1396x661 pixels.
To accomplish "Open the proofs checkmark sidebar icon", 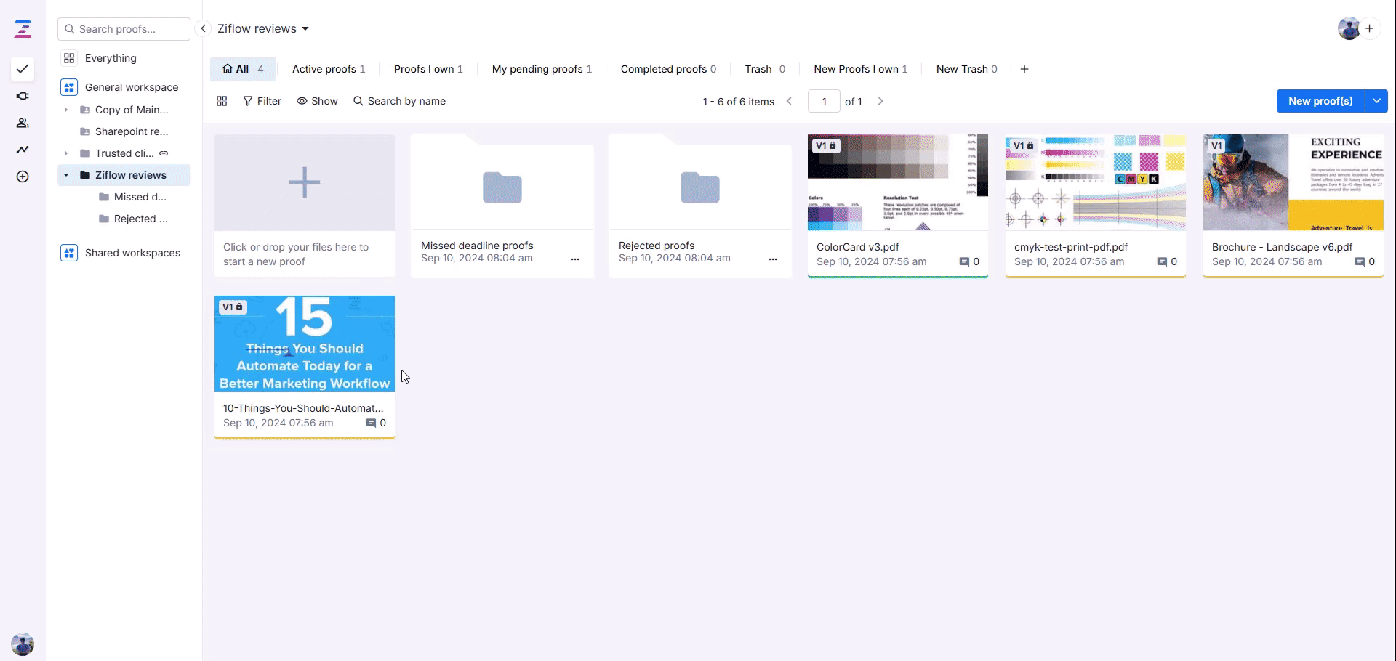I will [23, 69].
